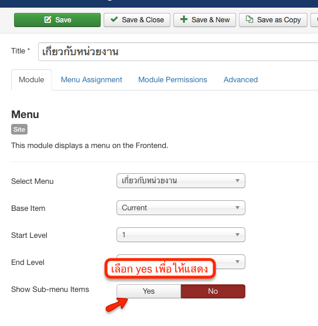Click the copy icon on Save as Copy
318x326 pixels.
(x=249, y=19)
